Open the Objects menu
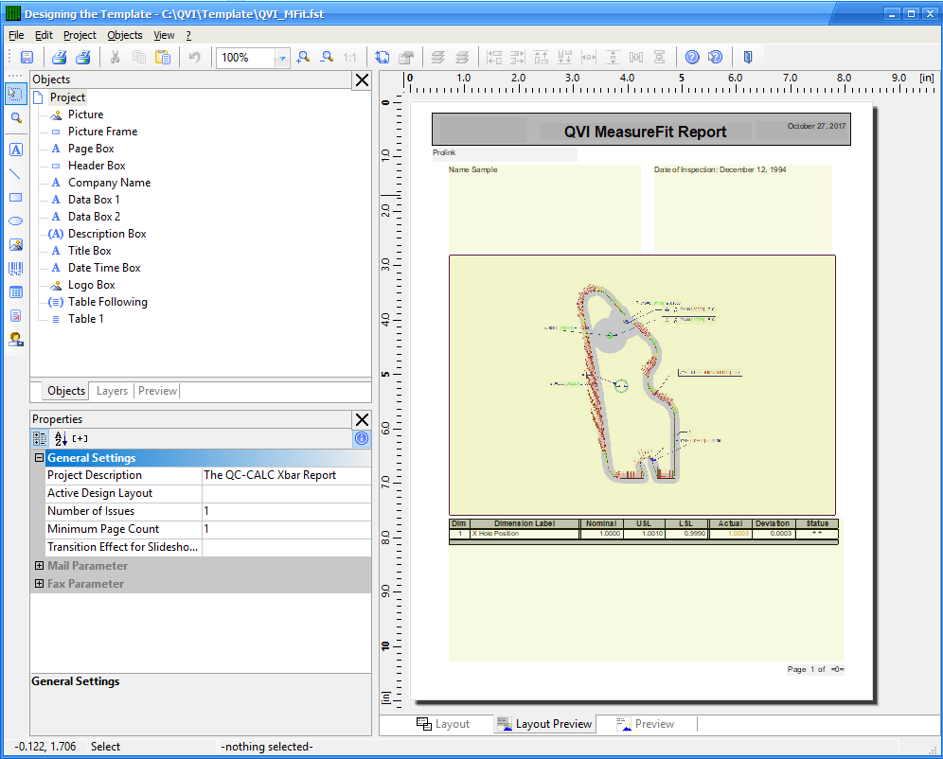943x759 pixels. (125, 35)
